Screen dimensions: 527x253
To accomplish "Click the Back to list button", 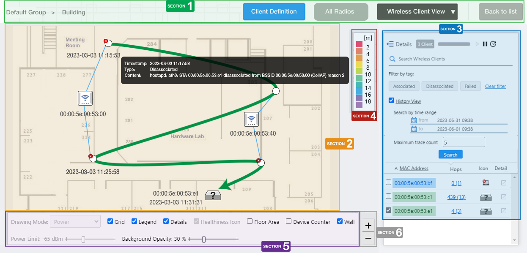I will [500, 12].
